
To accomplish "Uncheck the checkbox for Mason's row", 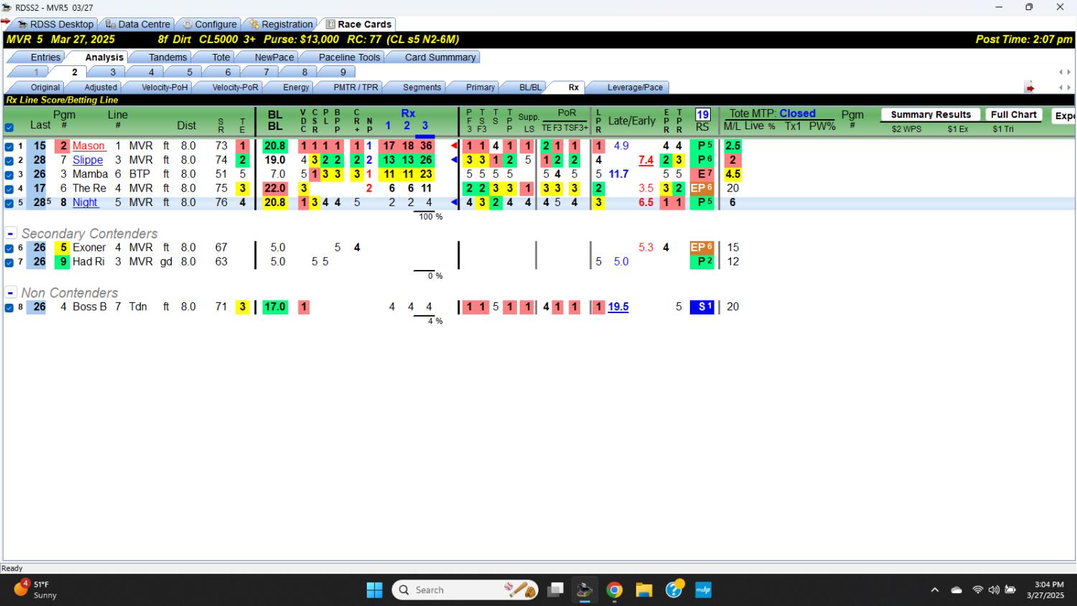I will pos(9,146).
